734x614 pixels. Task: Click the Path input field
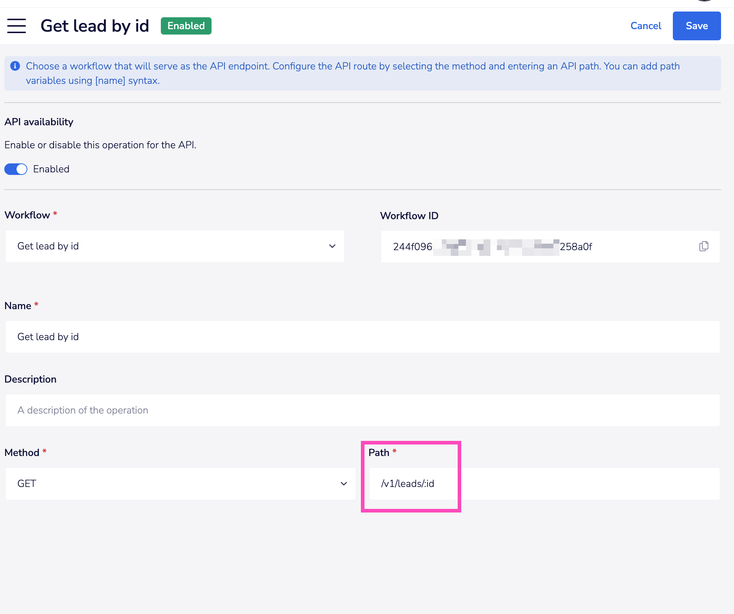[x=544, y=483]
